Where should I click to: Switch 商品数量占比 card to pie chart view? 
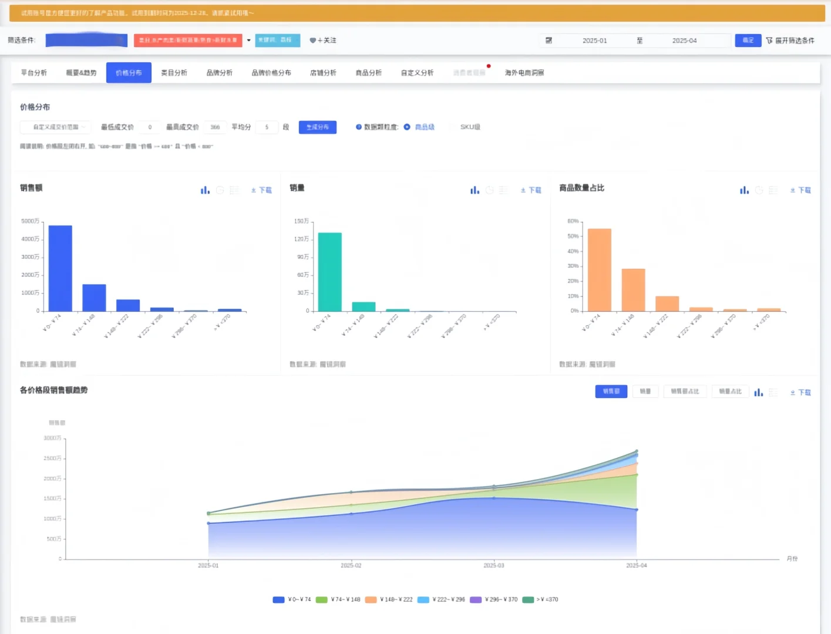coord(759,190)
